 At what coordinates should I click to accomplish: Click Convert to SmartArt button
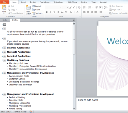click(119, 13)
